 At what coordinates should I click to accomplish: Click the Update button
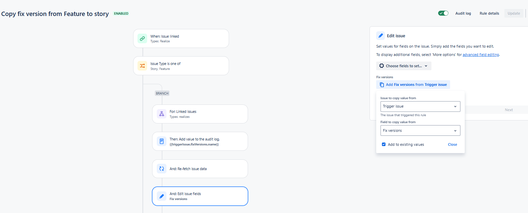coord(514,13)
